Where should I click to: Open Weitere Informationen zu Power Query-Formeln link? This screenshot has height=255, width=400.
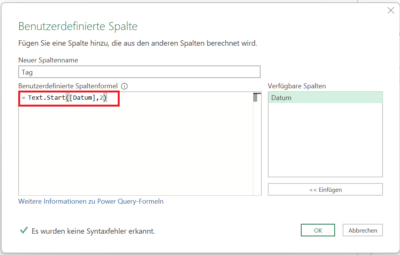coord(91,201)
